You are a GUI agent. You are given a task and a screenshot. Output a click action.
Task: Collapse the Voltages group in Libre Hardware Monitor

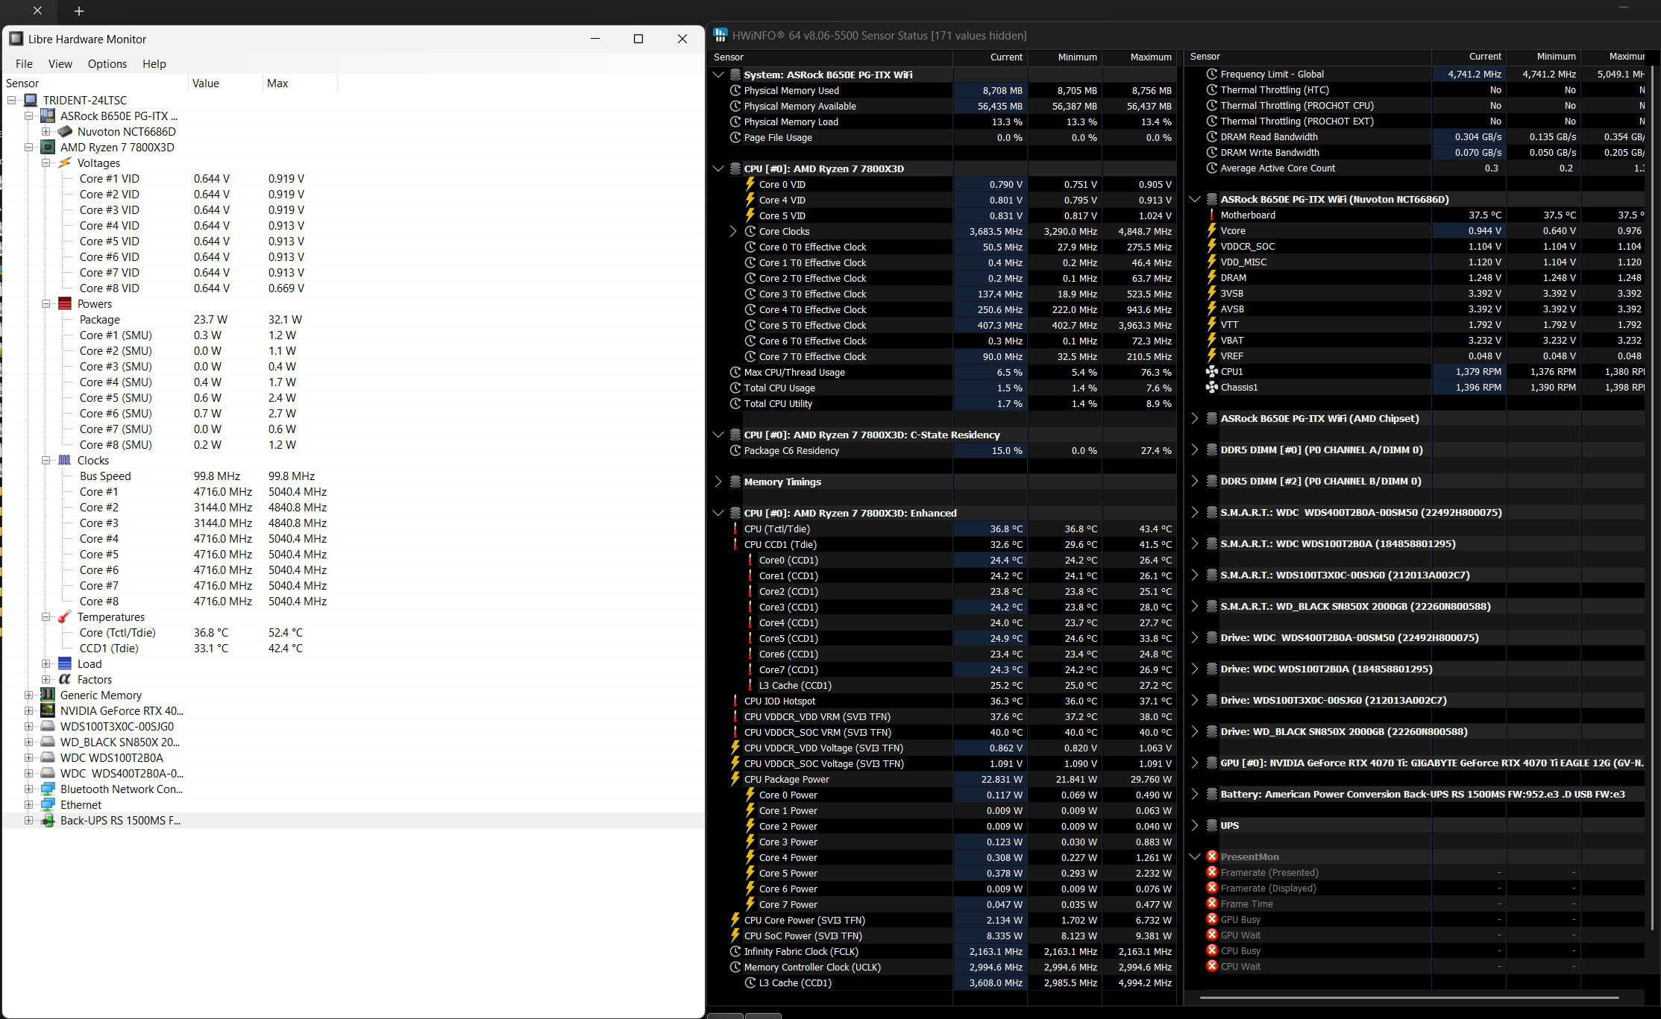pos(46,163)
